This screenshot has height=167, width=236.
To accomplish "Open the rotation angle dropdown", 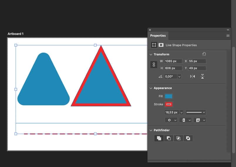I will [x=179, y=76].
